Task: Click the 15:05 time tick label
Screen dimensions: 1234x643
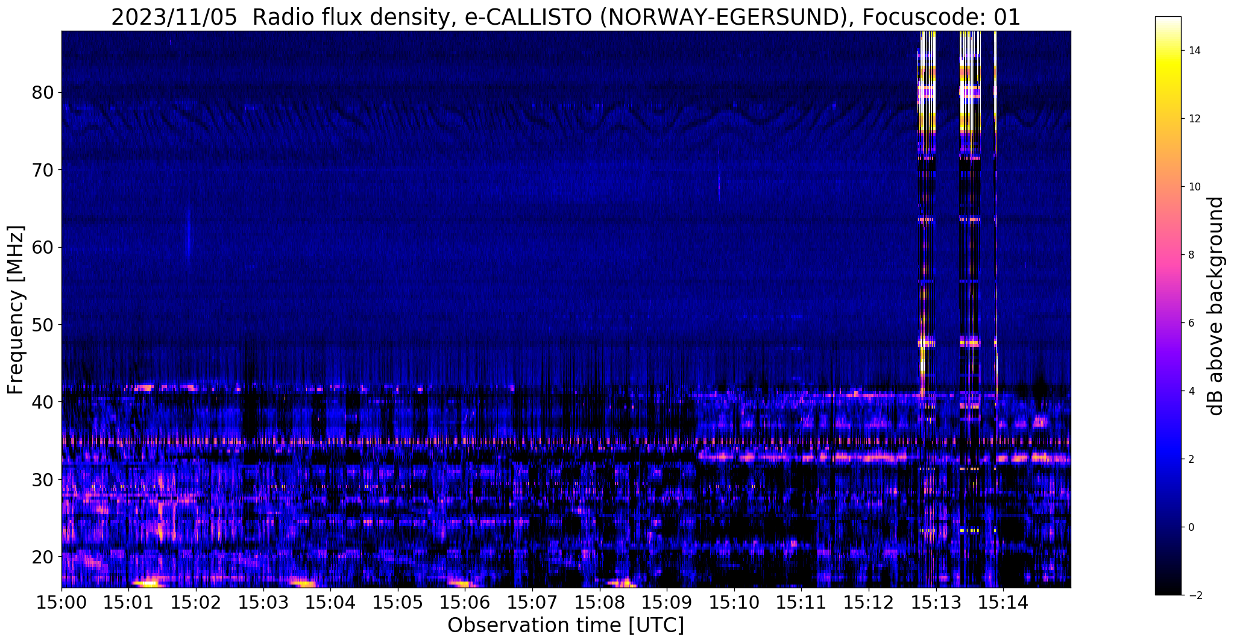Action: (398, 603)
